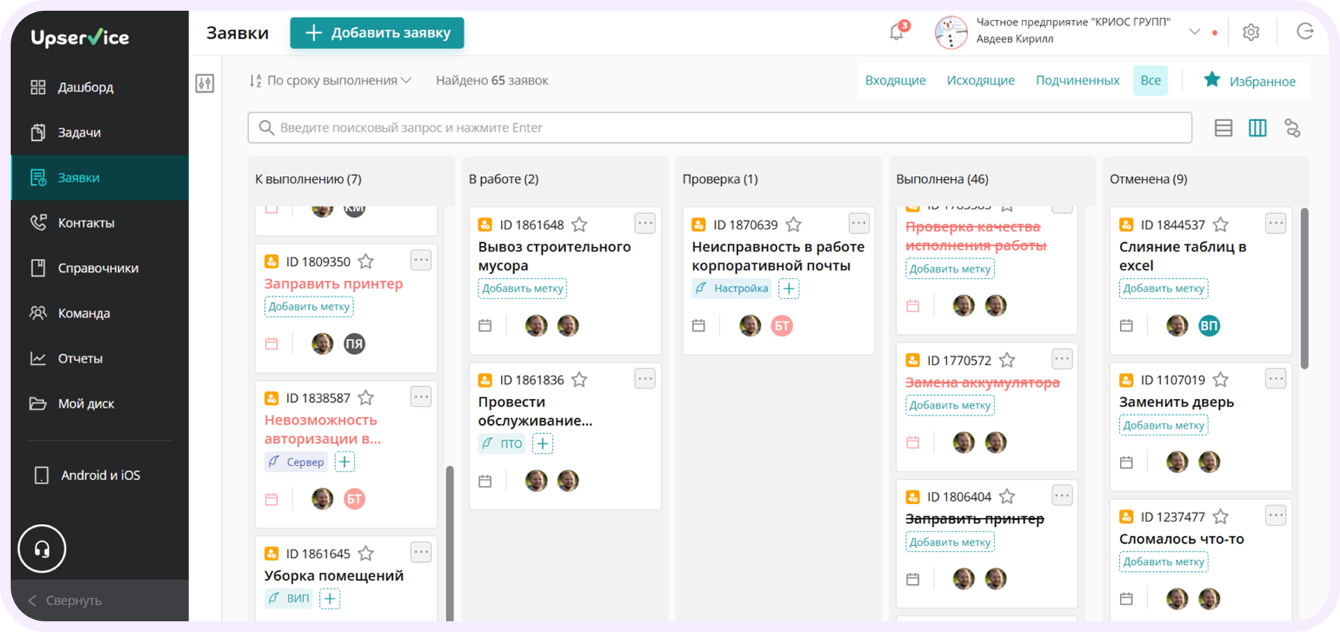The height and width of the screenshot is (632, 1340).
Task: Select the Входящие tab
Action: [x=895, y=81]
